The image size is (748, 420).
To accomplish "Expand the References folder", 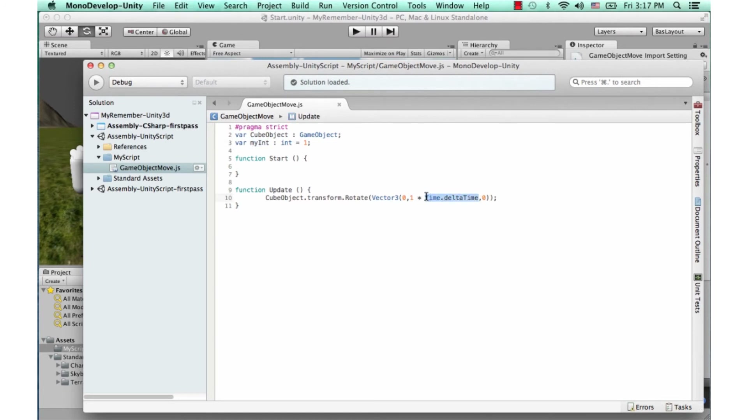I will click(x=99, y=147).
